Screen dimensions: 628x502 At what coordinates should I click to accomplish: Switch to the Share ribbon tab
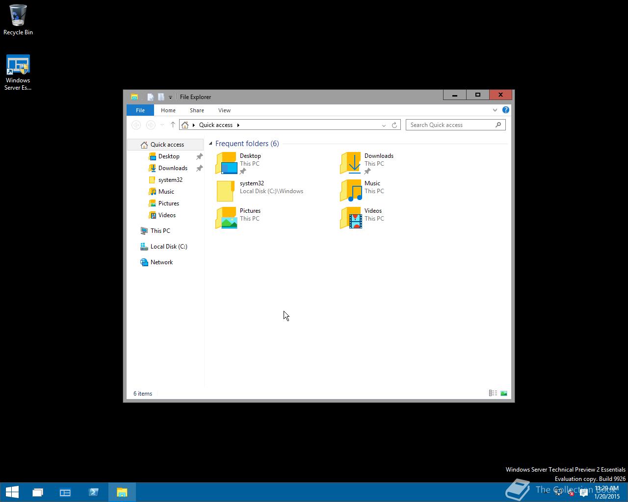pos(197,110)
